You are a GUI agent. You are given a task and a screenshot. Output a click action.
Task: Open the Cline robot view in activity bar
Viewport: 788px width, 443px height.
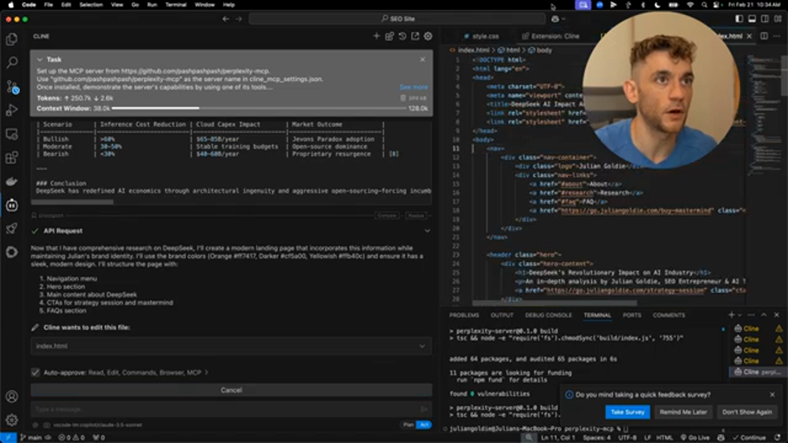point(12,206)
